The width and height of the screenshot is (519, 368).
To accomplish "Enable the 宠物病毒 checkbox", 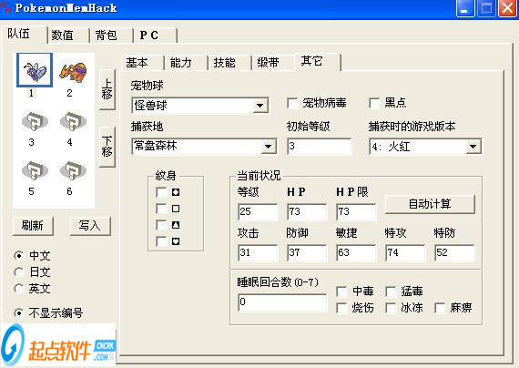I will tap(292, 103).
